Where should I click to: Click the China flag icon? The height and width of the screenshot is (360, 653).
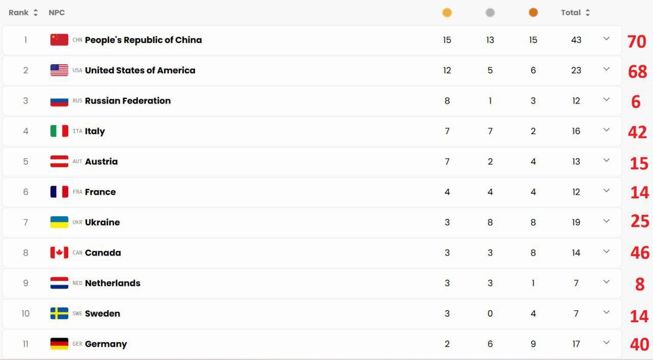(59, 40)
